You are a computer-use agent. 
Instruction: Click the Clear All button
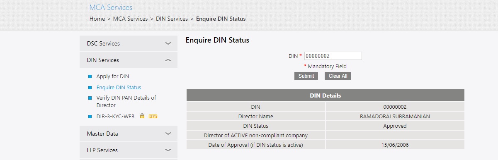pos(338,76)
